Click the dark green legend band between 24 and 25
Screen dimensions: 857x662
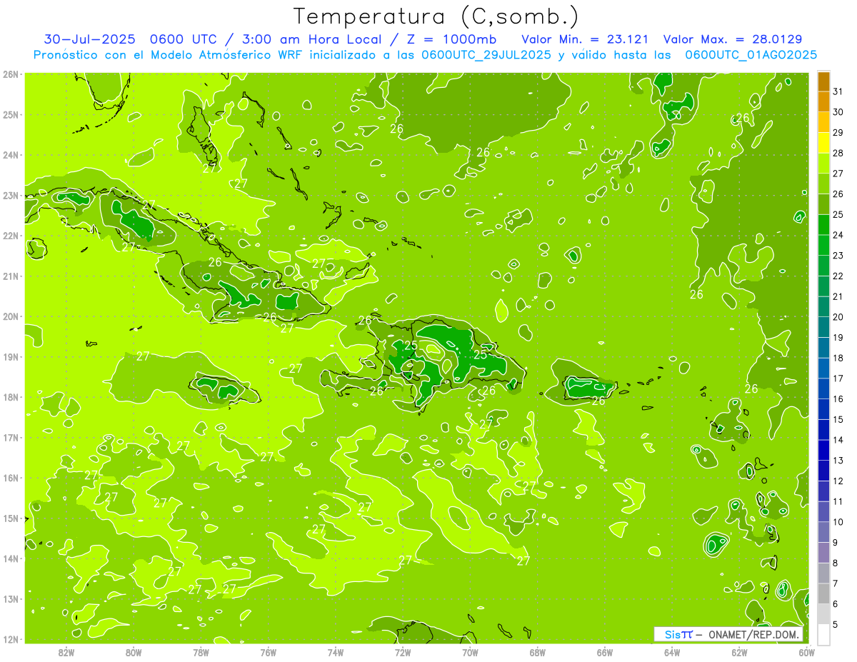point(823,224)
